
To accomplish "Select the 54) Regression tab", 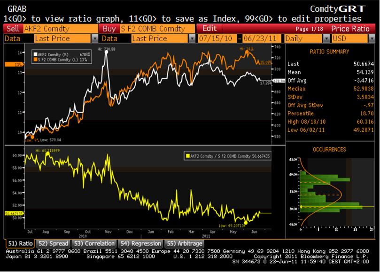I will click(140, 243).
